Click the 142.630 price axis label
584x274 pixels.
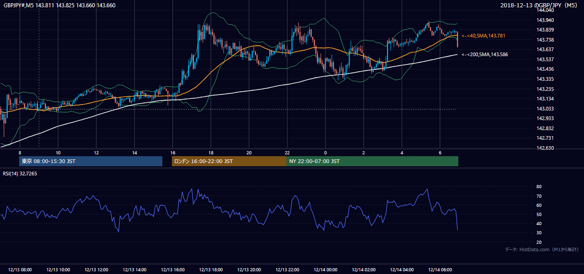coord(545,148)
